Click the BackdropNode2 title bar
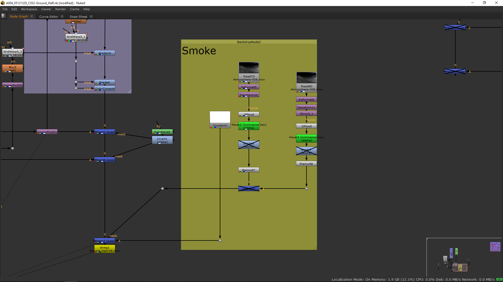The width and height of the screenshot is (503, 282). (x=249, y=42)
